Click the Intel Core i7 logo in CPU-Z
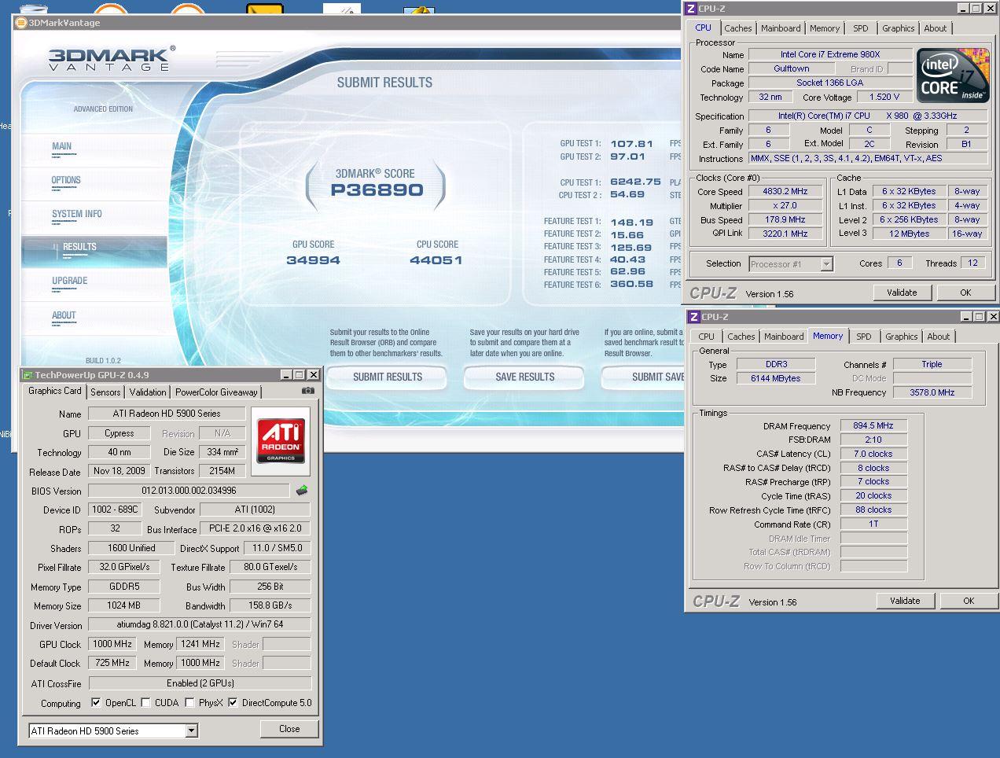The width and height of the screenshot is (1000, 758). point(953,75)
